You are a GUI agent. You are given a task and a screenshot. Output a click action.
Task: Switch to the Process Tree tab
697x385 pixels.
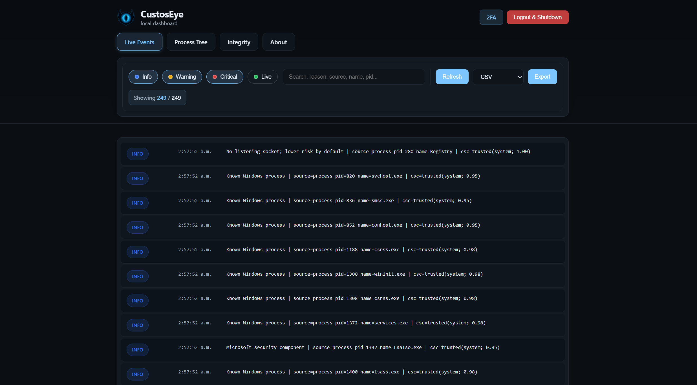[191, 42]
